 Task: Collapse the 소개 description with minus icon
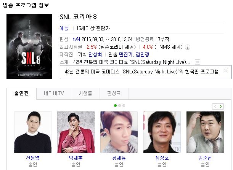[x=198, y=62]
